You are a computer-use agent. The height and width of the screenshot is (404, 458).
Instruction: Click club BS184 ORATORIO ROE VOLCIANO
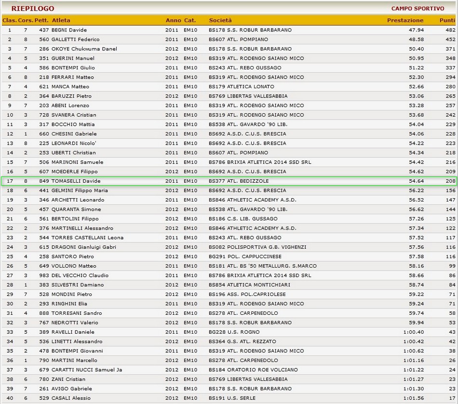[253, 370]
